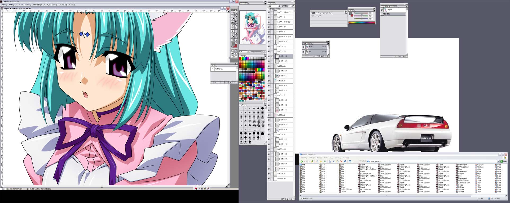Open the Explorer window File menu
Viewport: 510px width, 203px height.
(304, 158)
